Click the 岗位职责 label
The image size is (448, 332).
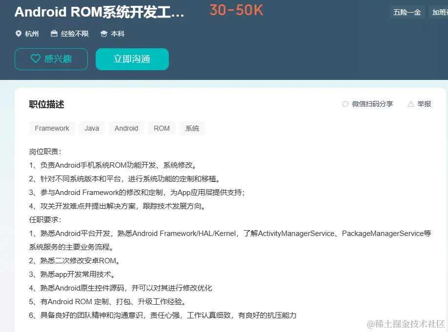[x=45, y=152]
